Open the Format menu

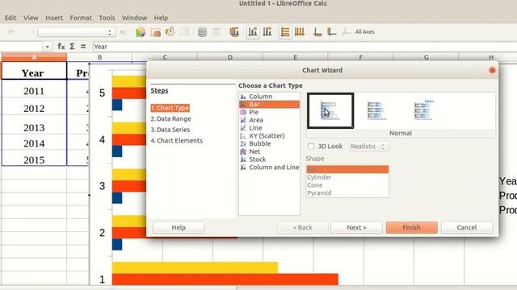(x=81, y=18)
